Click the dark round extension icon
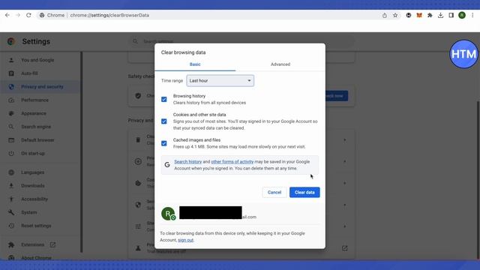This screenshot has height=270, width=480. point(408,15)
